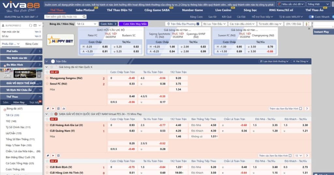Image resolution: width=334 pixels, height=175 pixels.
Task: Switch to Sớm sidebar tab
Action: pyautogui.click(x=6, y=102)
